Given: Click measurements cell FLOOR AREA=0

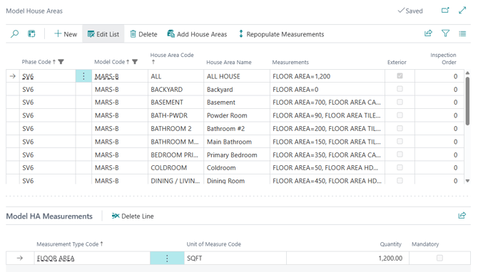Looking at the screenshot, I should 327,90.
